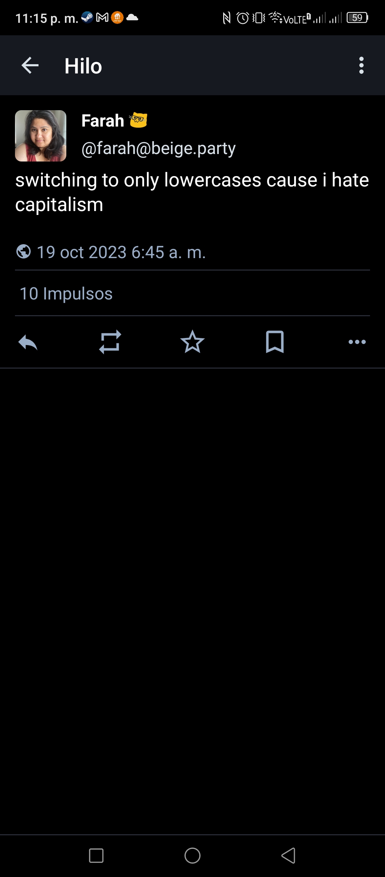Image resolution: width=385 pixels, height=877 pixels.
Task: Open the 19 oct 2023 timestamp
Action: click(x=122, y=252)
